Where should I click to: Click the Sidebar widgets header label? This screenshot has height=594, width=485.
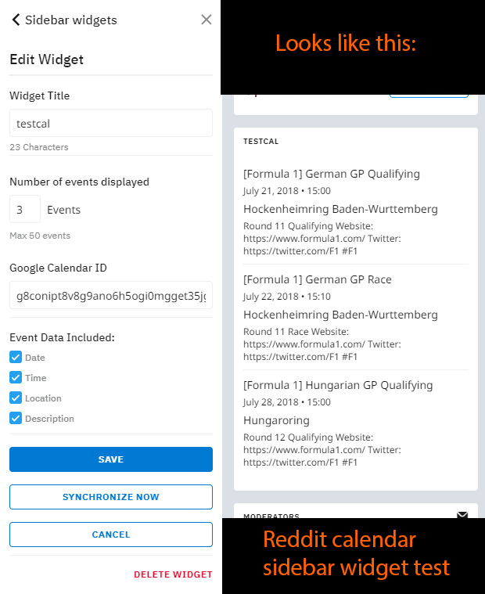tap(71, 20)
